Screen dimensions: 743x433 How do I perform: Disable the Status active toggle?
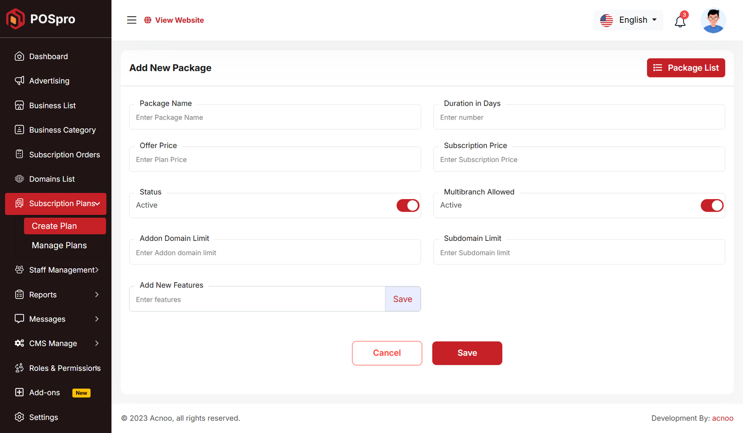(x=408, y=206)
